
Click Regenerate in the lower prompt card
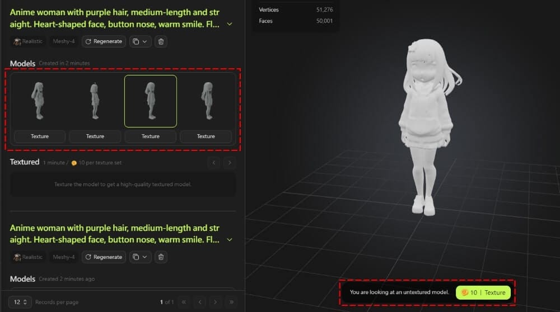(x=104, y=257)
